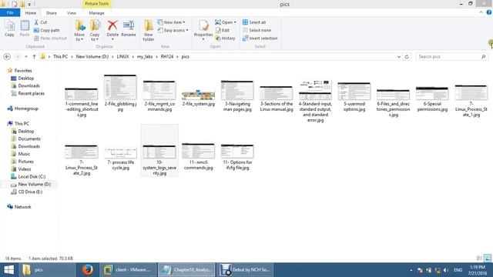This screenshot has width=493, height=277.
Task: Open the Copy to folder menu
Action: click(95, 31)
